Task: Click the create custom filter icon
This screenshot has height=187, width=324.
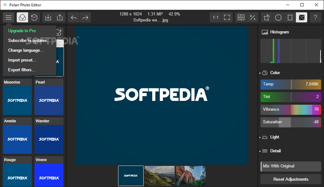Action: [x=59, y=32]
